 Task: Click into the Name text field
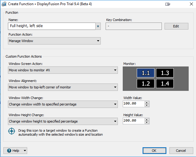click(52, 26)
